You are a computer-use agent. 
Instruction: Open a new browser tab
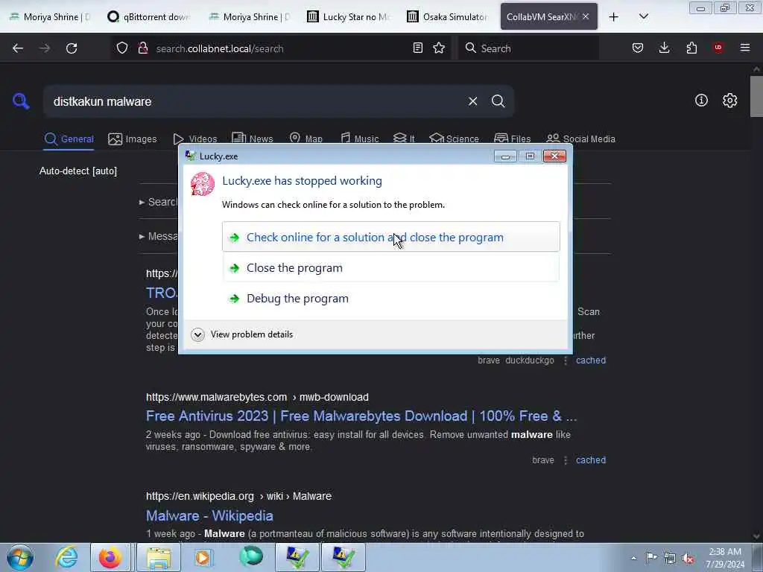(x=614, y=17)
